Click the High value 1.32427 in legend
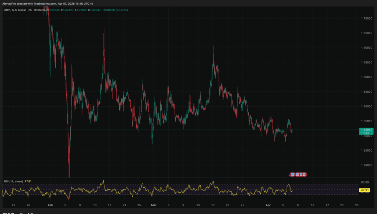The image size is (377, 214). [x=68, y=10]
